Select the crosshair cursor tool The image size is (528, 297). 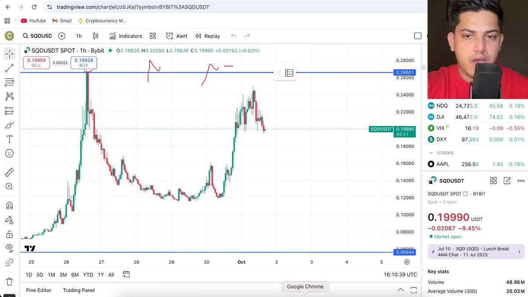click(x=9, y=54)
